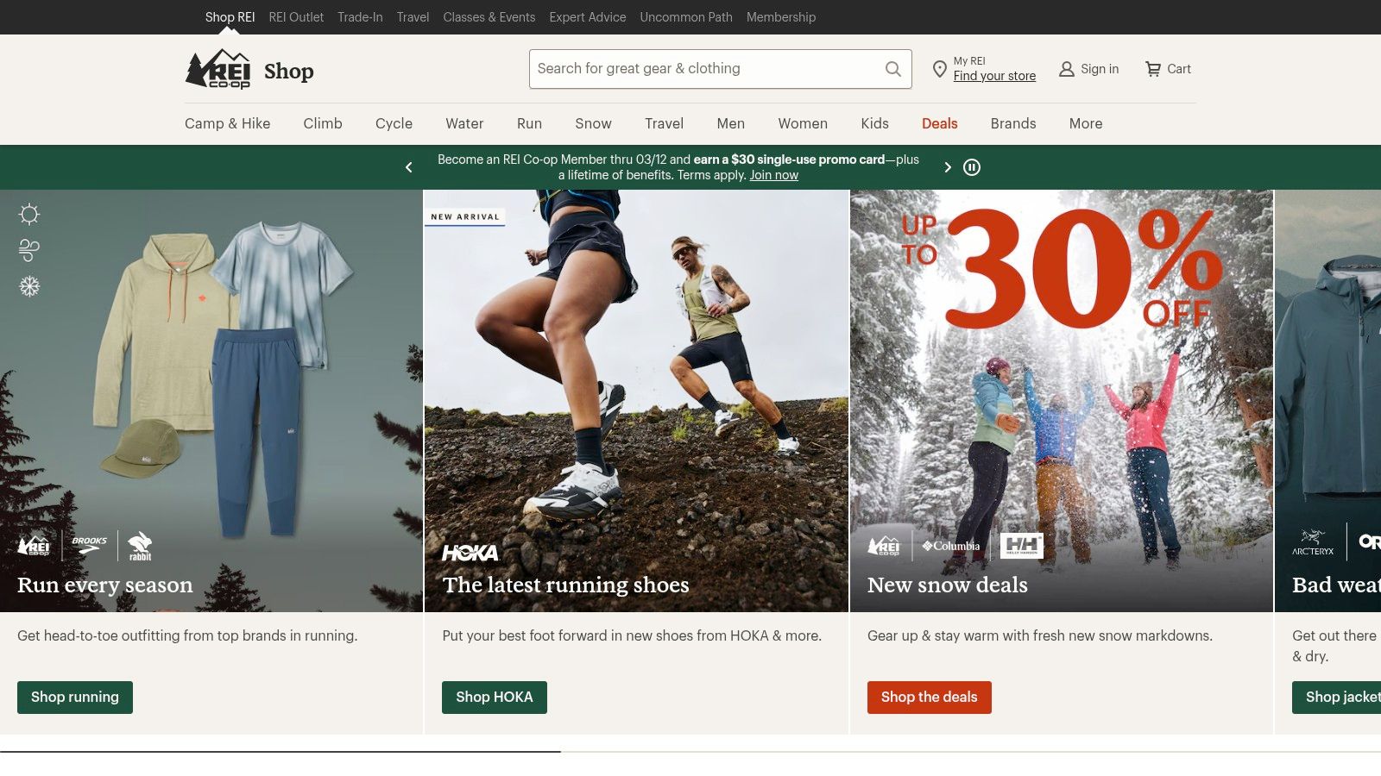Click the Shop jackets button

(x=1336, y=698)
